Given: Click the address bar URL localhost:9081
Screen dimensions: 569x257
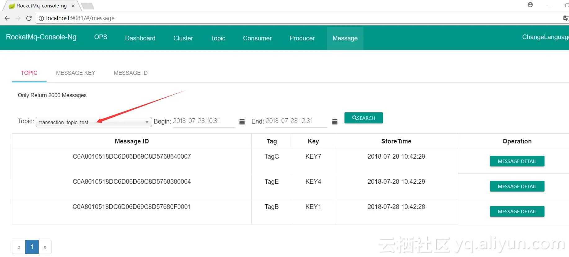Looking at the screenshot, I should click(x=80, y=18).
